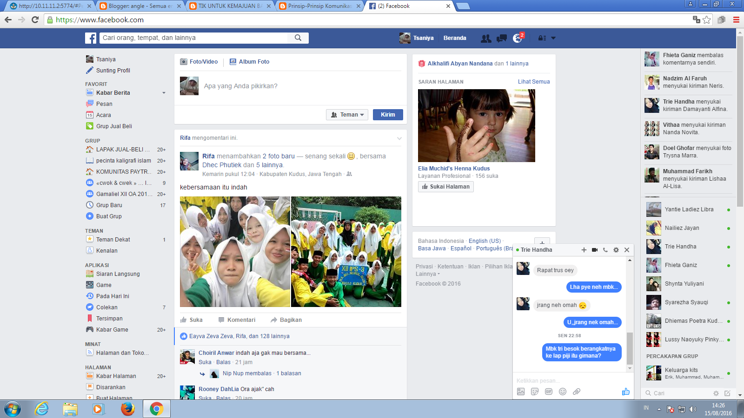This screenshot has width=744, height=418.
Task: Open the Teman audience selector dropdown
Action: coord(347,114)
